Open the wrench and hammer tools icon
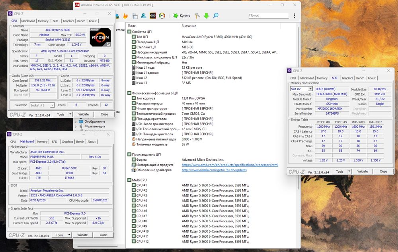The width and height of the screenshot is (398, 252). (197, 16)
